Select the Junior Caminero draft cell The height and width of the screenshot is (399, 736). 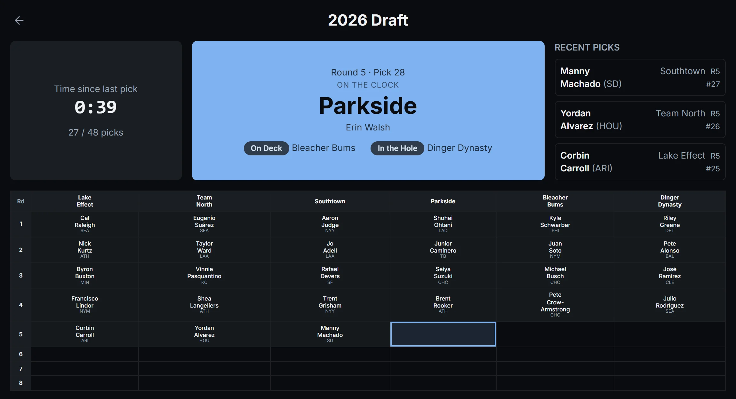pyautogui.click(x=443, y=250)
